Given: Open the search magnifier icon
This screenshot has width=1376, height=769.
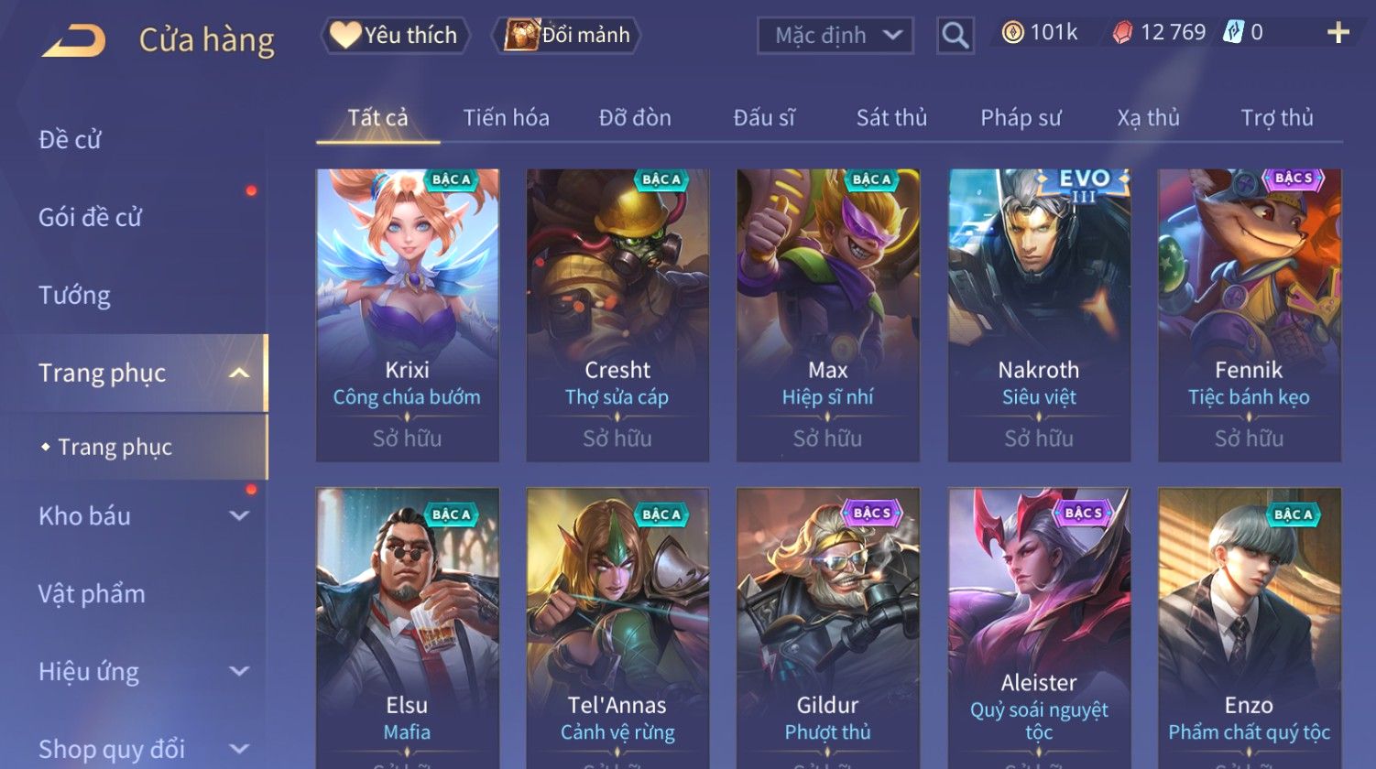Looking at the screenshot, I should pyautogui.click(x=955, y=36).
